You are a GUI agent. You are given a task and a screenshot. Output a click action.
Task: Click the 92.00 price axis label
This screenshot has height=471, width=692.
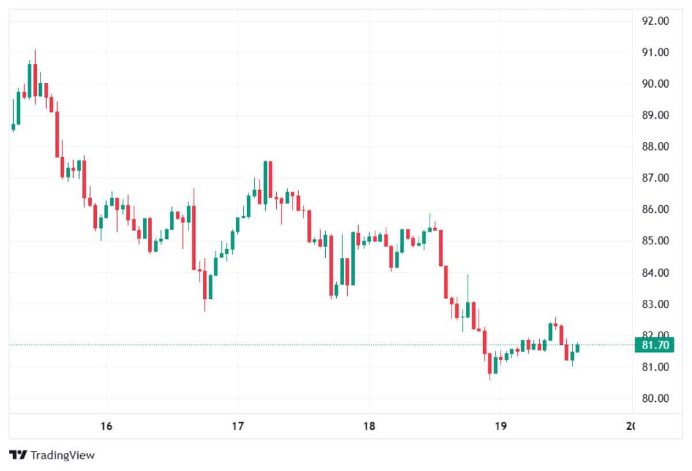click(655, 21)
